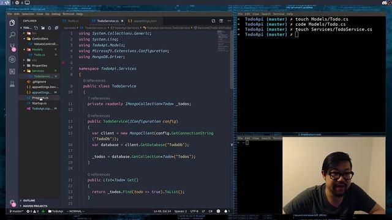Open the Selection menu in VS Code
This screenshot has height=220, width=392.
(x=28, y=14)
